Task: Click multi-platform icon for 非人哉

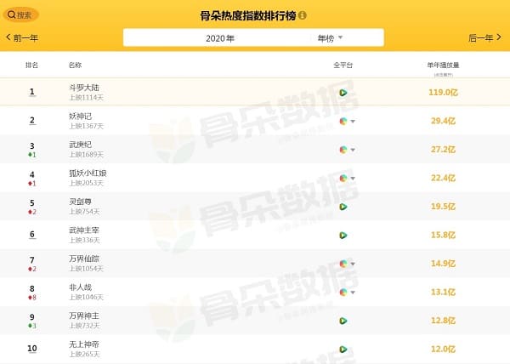Action: [343, 292]
